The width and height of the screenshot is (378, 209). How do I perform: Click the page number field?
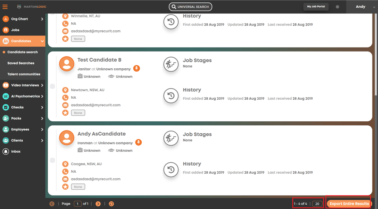(77, 204)
